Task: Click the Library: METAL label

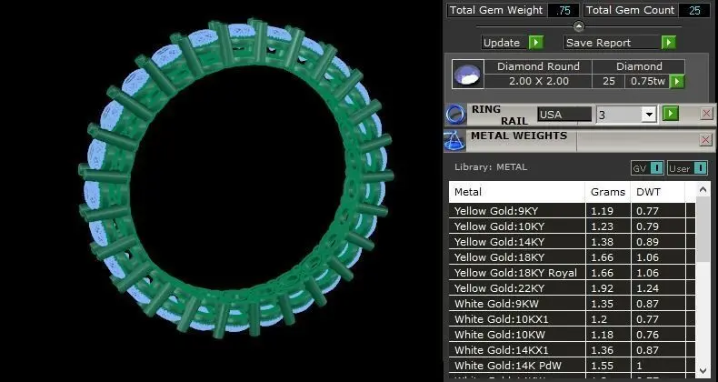Action: click(491, 167)
